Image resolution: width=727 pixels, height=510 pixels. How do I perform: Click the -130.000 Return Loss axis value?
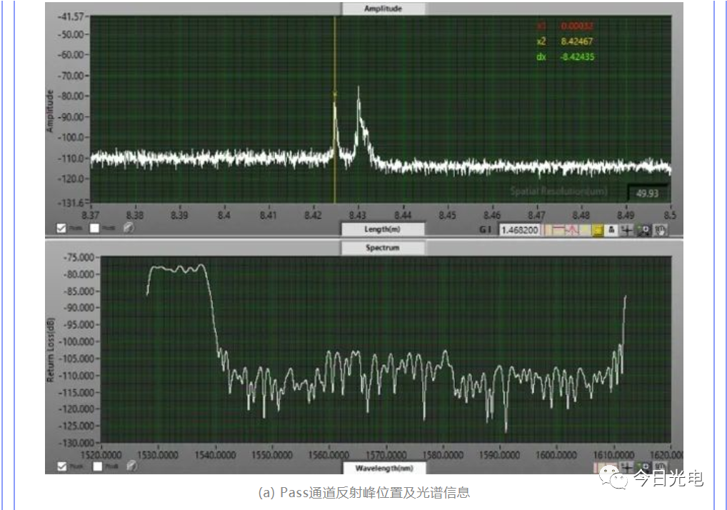pos(76,443)
